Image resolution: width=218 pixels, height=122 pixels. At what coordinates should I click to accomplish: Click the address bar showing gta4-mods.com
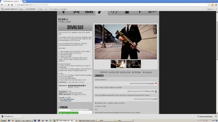tap(111, 5)
